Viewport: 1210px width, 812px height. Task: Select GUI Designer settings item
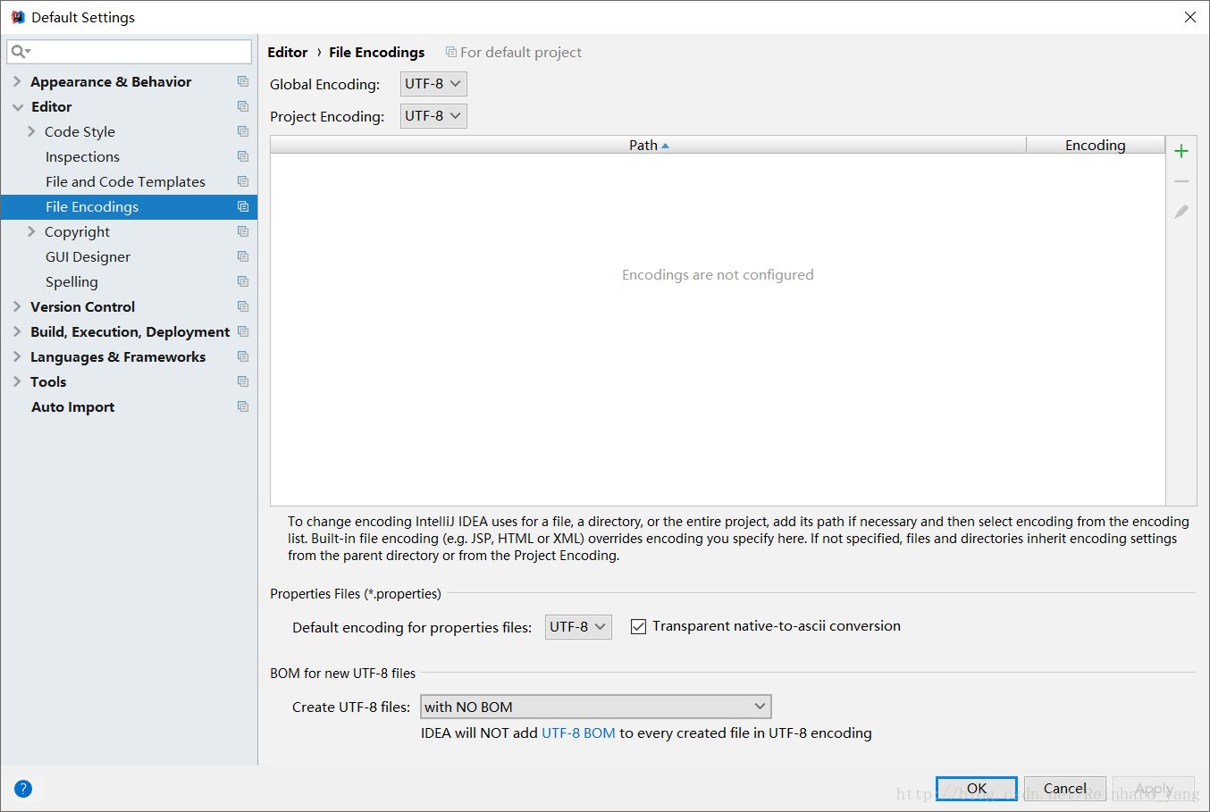pos(129,256)
